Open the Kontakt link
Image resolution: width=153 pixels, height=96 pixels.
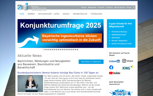coord(101,7)
